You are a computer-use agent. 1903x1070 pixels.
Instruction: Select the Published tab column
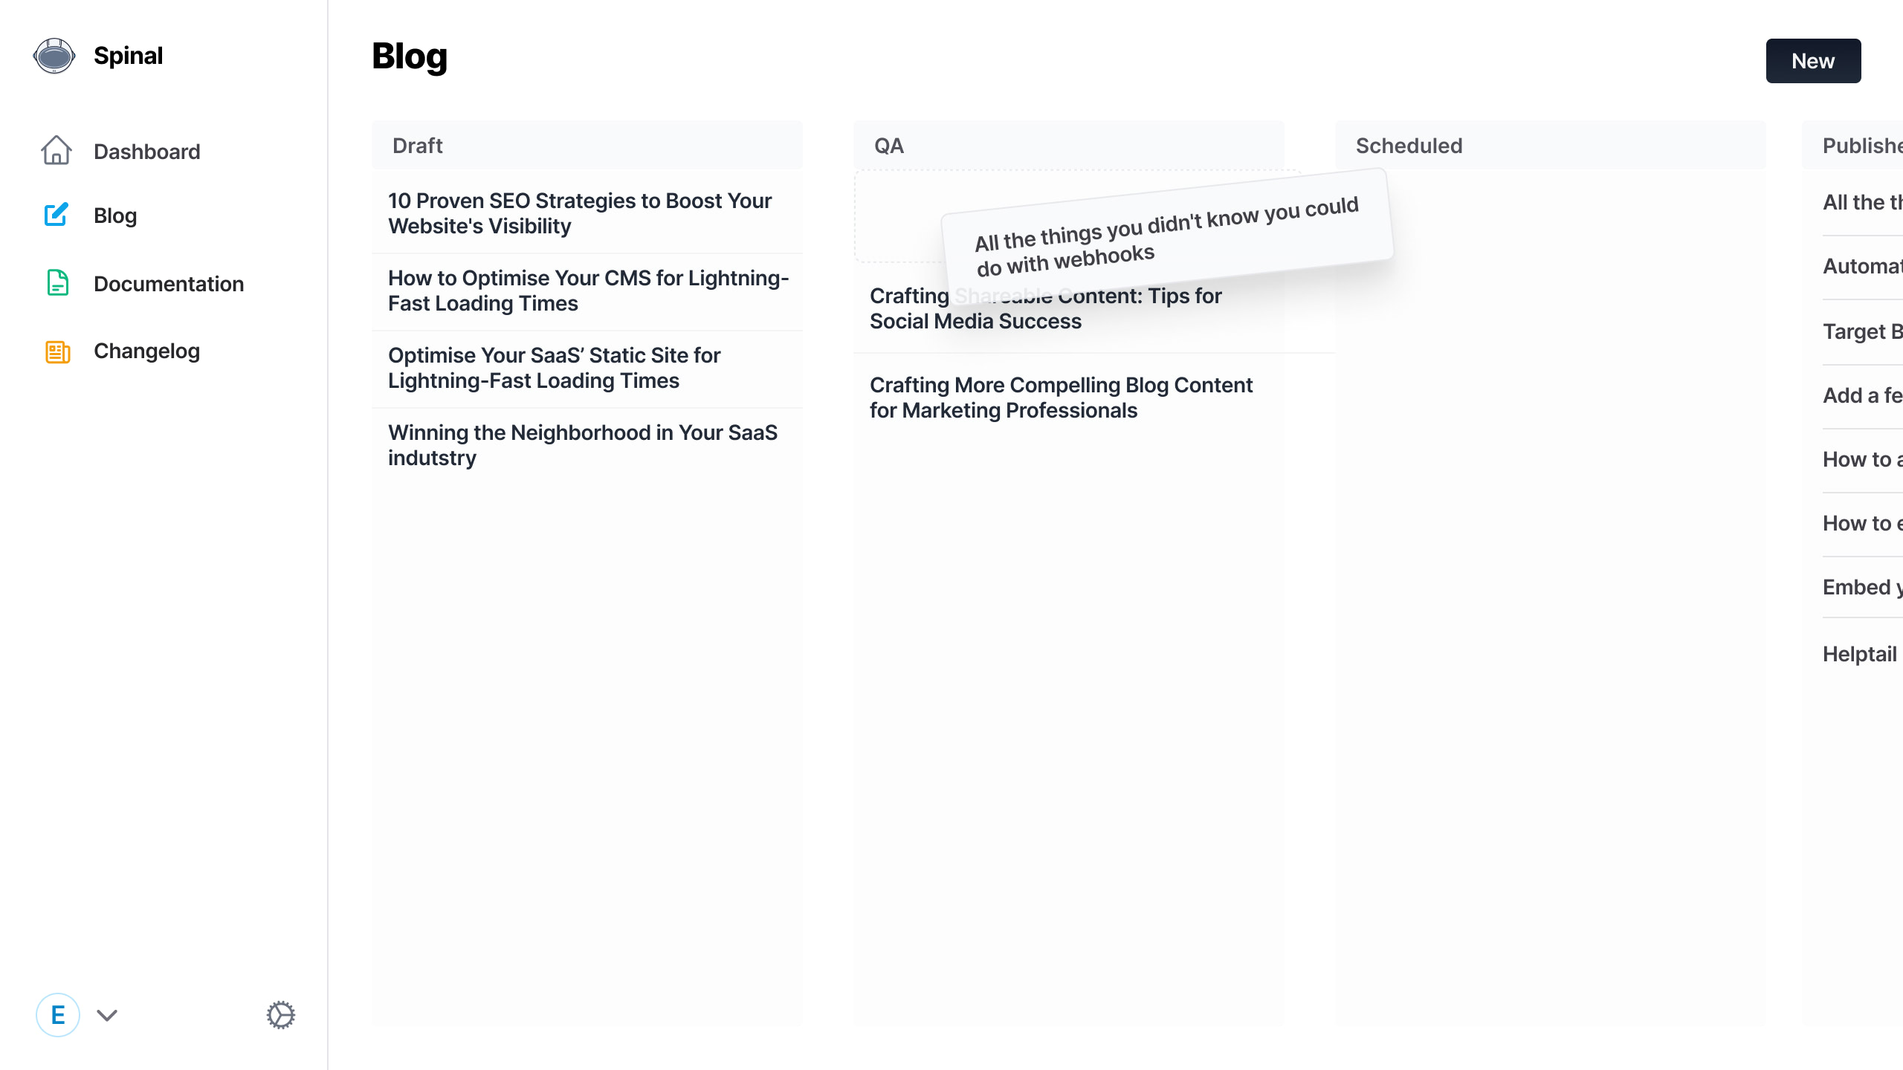click(1861, 145)
